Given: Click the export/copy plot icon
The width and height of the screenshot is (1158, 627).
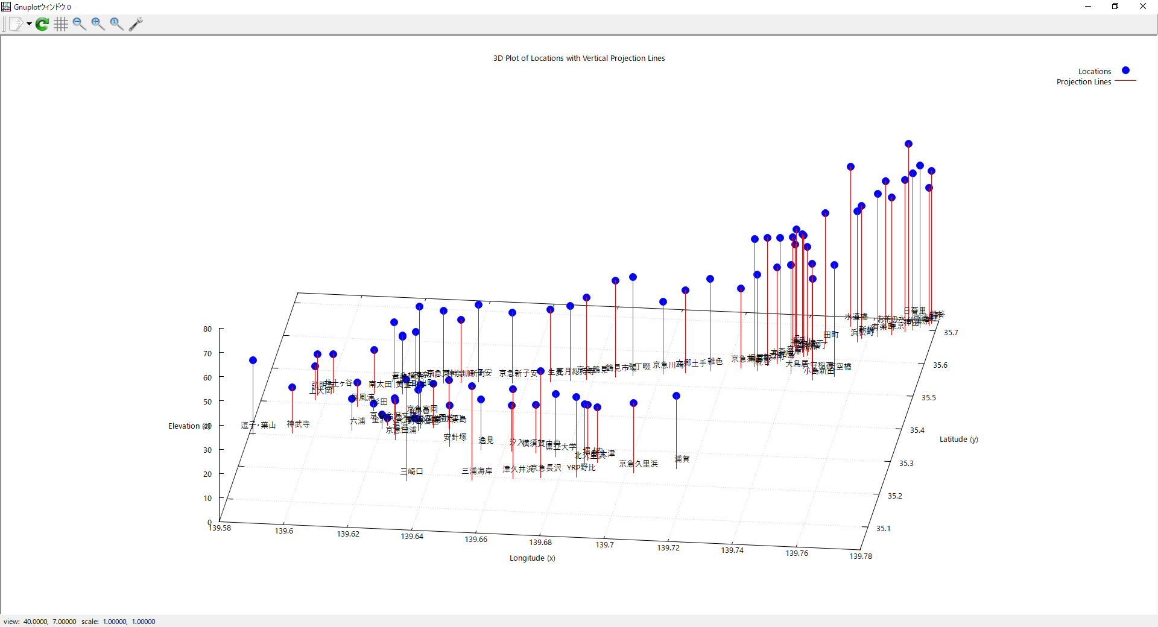Looking at the screenshot, I should (16, 24).
